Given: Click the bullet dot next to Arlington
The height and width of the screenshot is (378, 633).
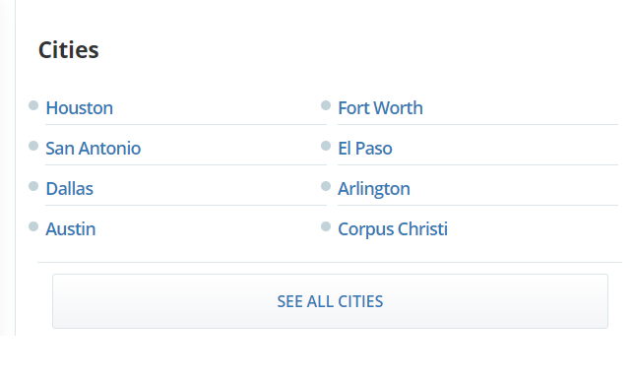Looking at the screenshot, I should [x=326, y=186].
